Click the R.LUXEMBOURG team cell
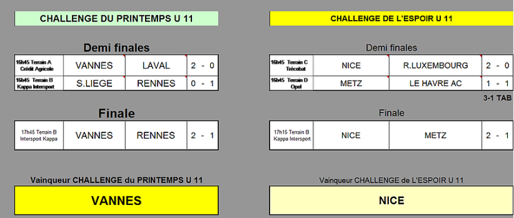 [435, 66]
